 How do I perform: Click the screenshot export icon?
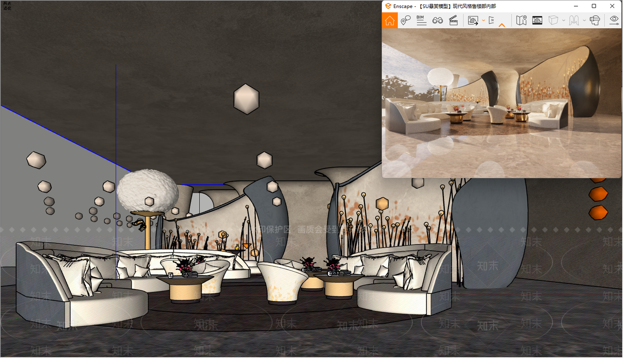coord(473,21)
